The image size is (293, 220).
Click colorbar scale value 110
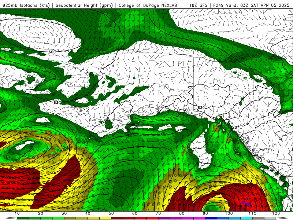click(252, 213)
